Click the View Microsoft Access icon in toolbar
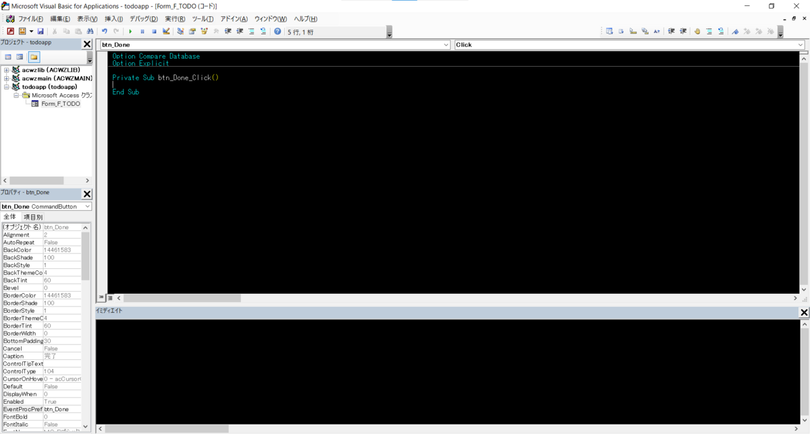Screen dimensions: 810x434 point(10,31)
